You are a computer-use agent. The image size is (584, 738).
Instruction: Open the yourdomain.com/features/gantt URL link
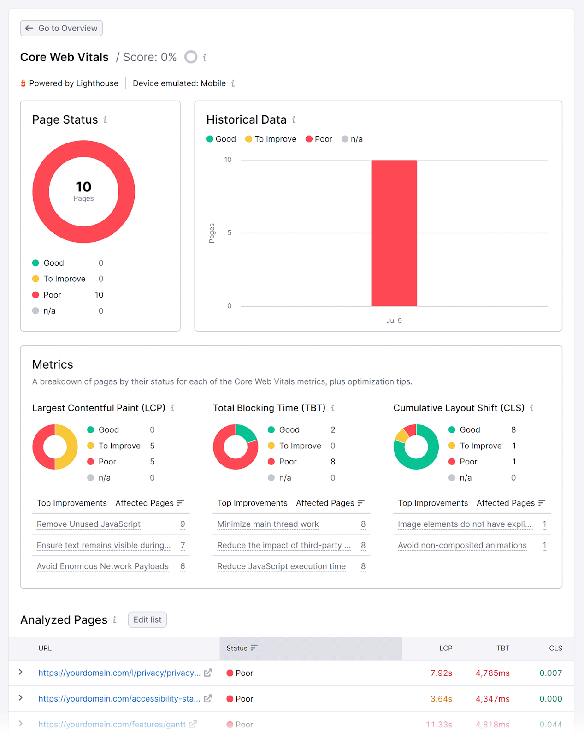pos(112,724)
